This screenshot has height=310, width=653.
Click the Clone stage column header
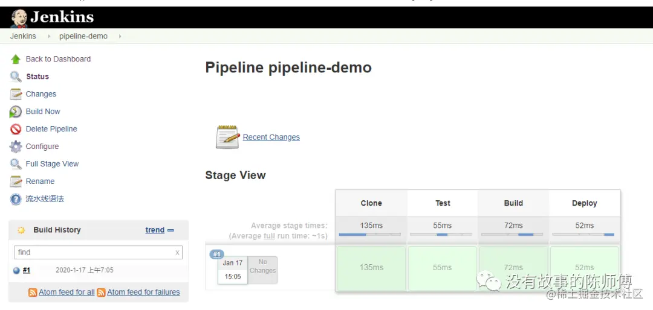(371, 203)
